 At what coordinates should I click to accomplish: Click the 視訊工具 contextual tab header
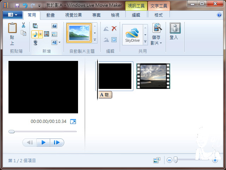pyautogui.click(x=136, y=6)
